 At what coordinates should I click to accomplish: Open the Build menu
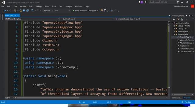[31, 6]
